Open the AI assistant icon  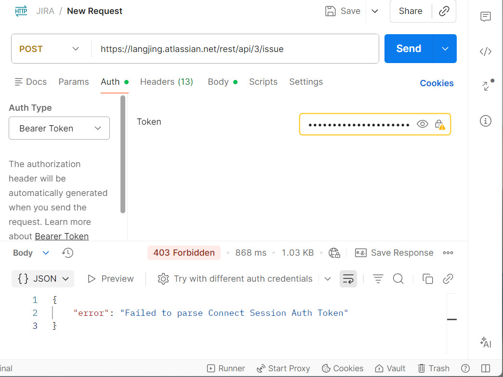[x=485, y=342]
